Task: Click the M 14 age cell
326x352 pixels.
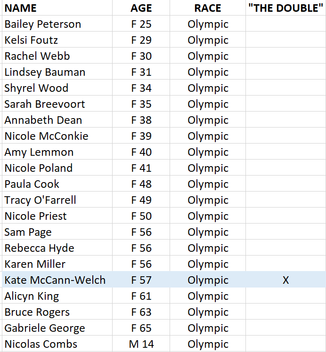Action: 141,344
